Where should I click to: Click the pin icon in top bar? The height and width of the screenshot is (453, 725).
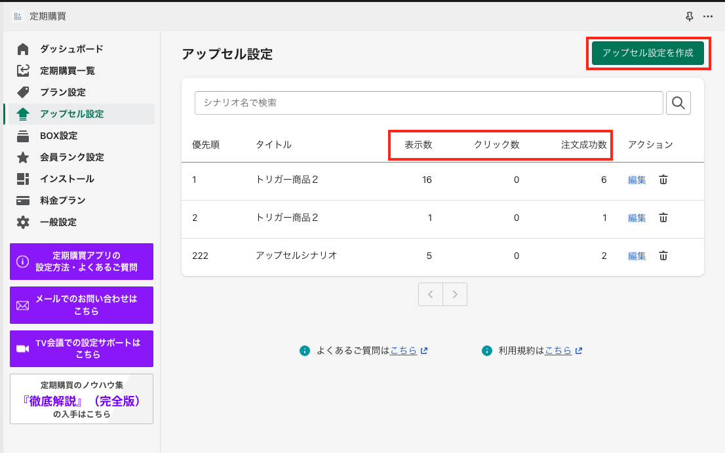click(x=689, y=16)
